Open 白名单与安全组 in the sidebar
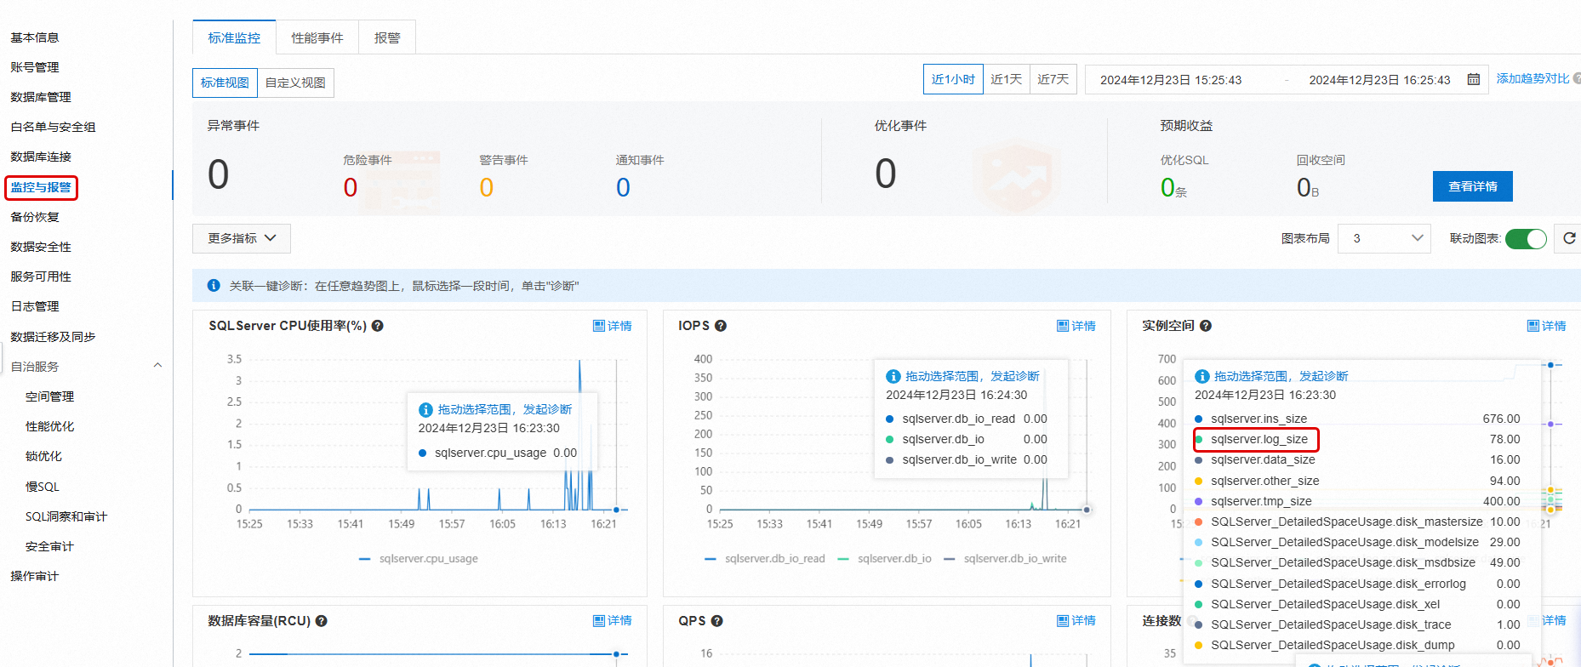Image resolution: width=1581 pixels, height=667 pixels. 53,127
